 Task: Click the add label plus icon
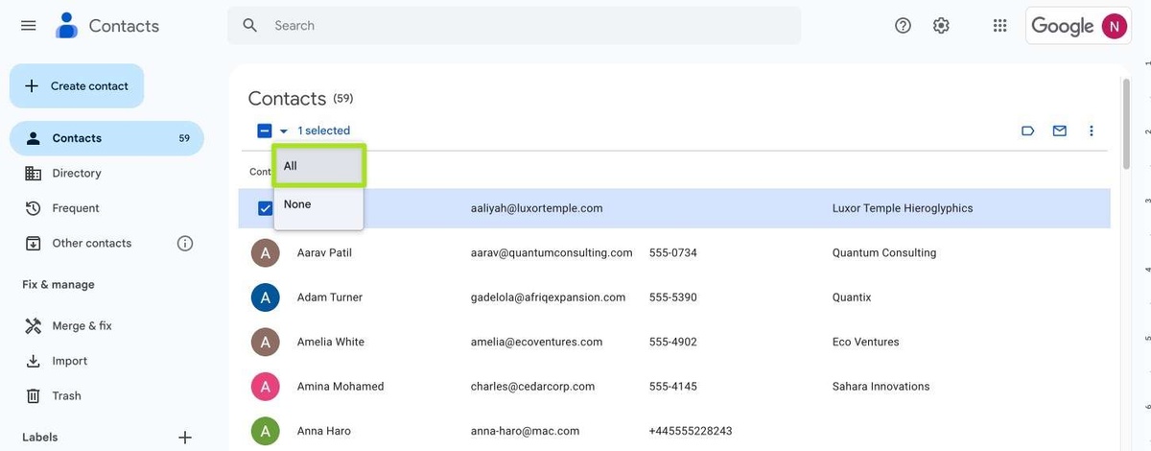tap(185, 438)
